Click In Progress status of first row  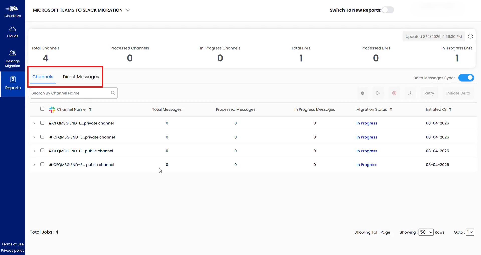367,123
